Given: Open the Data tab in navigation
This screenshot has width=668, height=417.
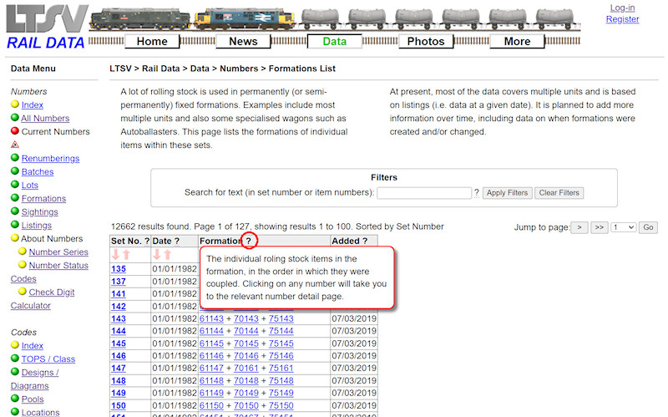Looking at the screenshot, I should click(x=334, y=41).
